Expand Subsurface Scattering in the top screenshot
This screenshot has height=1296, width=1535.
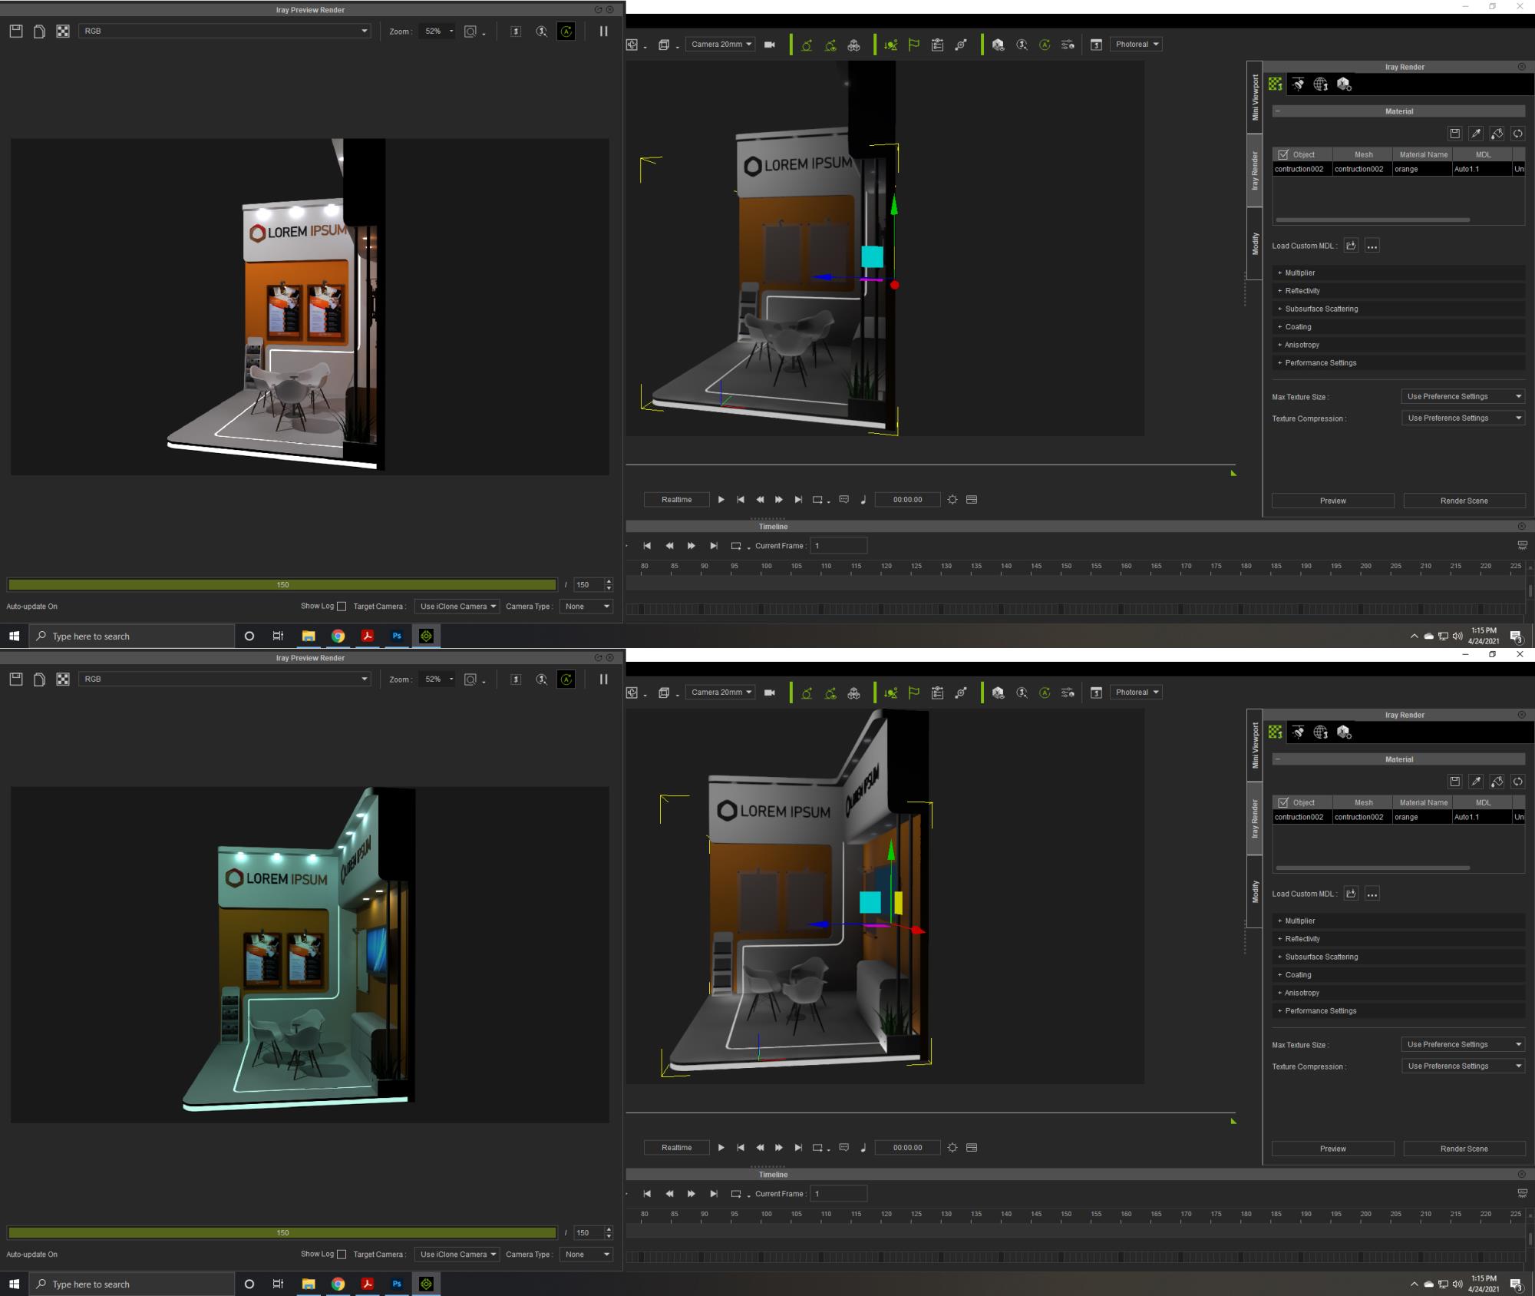(x=1398, y=309)
